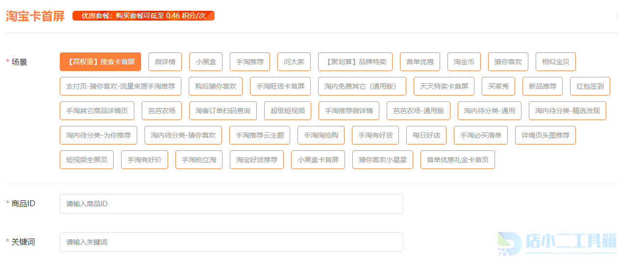Click the 淘宝卡首屏 page title
The image size is (618, 263).
35,16
